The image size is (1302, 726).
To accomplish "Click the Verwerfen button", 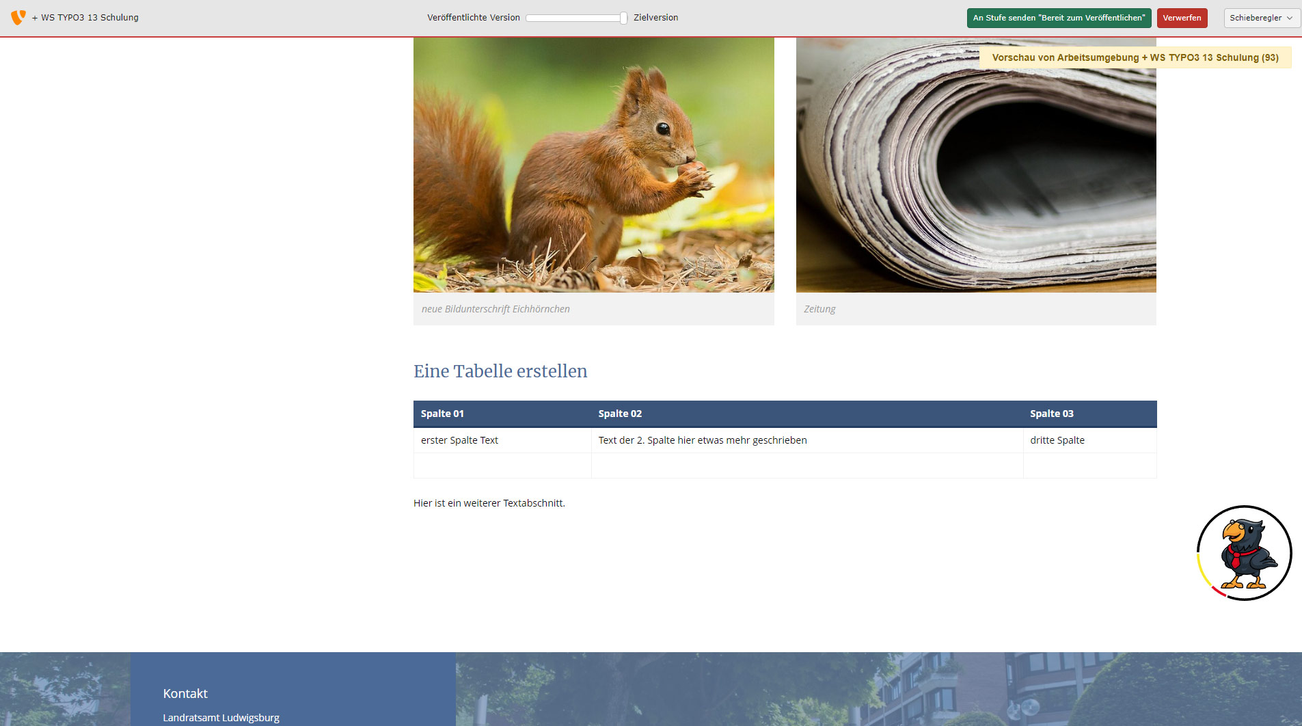I will [x=1182, y=18].
